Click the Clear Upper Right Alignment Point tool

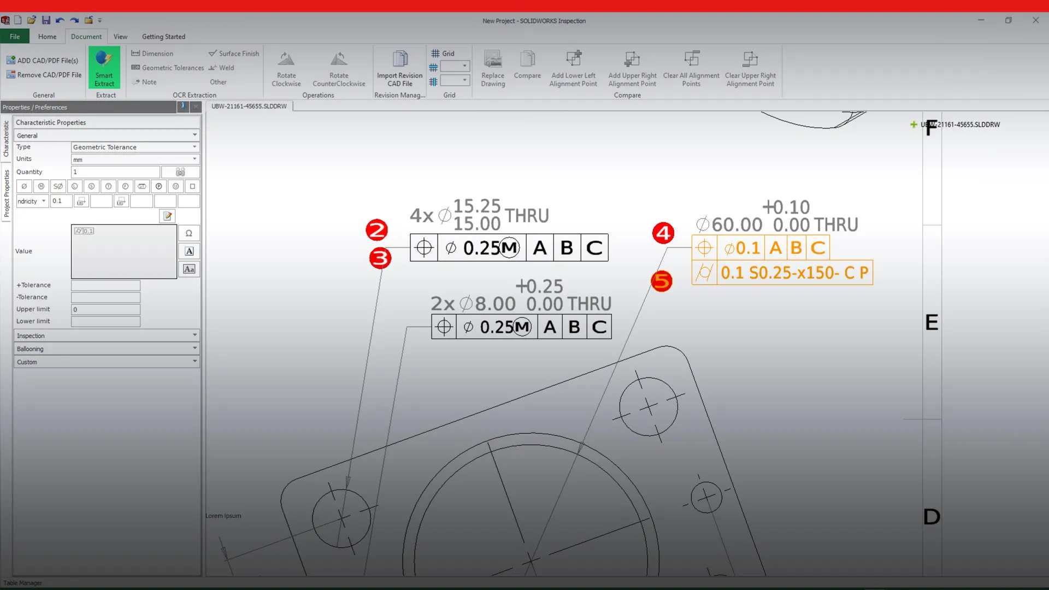[750, 68]
